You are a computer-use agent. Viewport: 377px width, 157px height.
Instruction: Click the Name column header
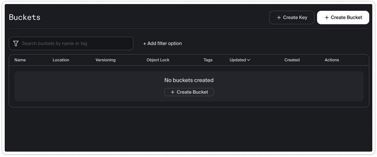coord(20,60)
